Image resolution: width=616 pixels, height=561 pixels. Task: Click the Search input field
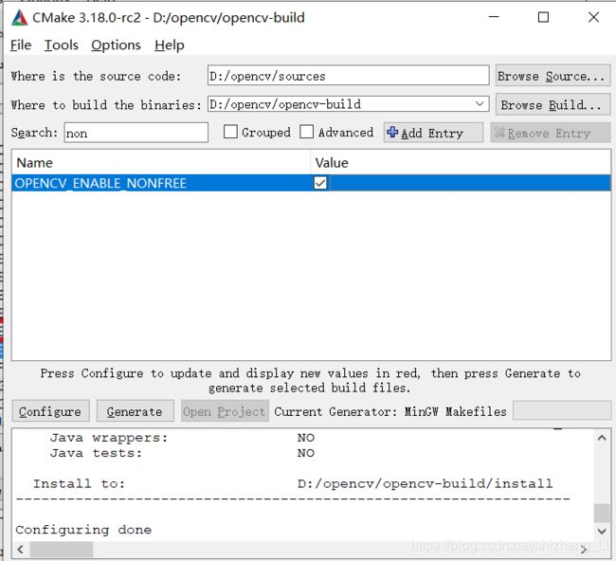[x=136, y=133]
